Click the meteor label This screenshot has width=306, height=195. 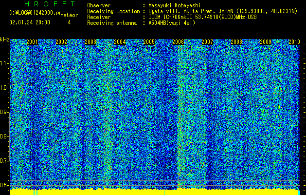click(69, 15)
